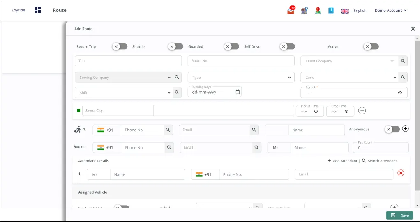
Task: Click the Route page title
Action: tap(60, 10)
